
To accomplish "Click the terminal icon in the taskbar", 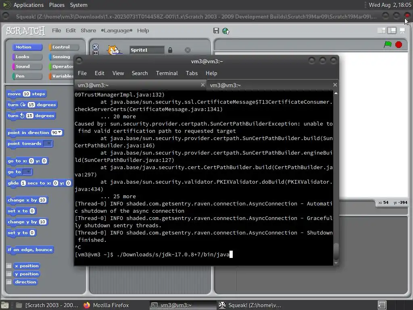I will pyautogui.click(x=154, y=305).
